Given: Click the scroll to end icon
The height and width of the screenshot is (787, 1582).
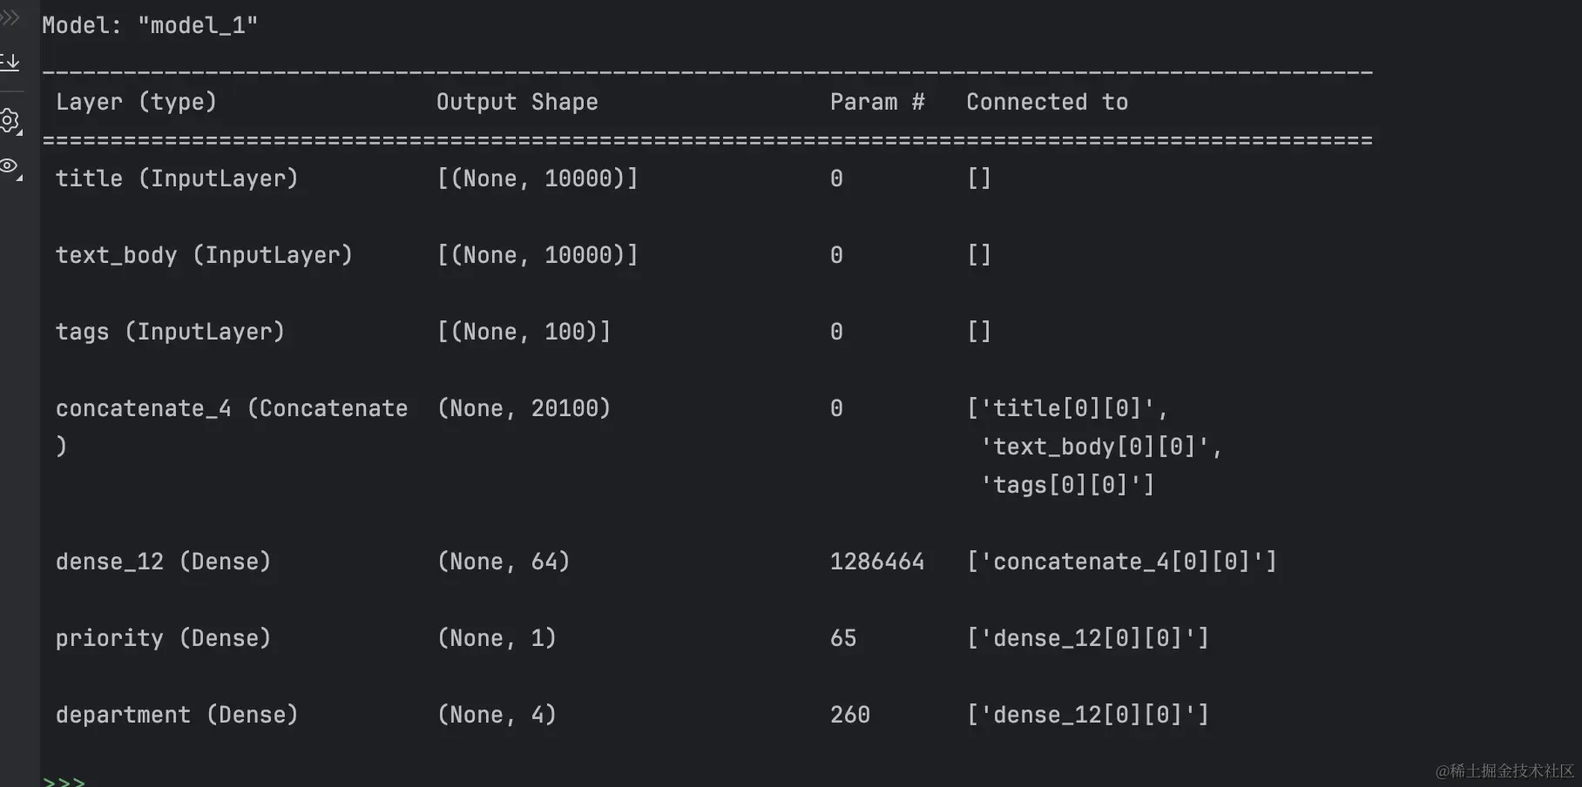Looking at the screenshot, I should pyautogui.click(x=10, y=63).
